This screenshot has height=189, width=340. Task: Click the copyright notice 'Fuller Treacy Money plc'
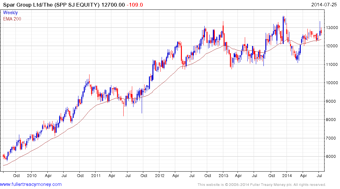tap(271, 185)
